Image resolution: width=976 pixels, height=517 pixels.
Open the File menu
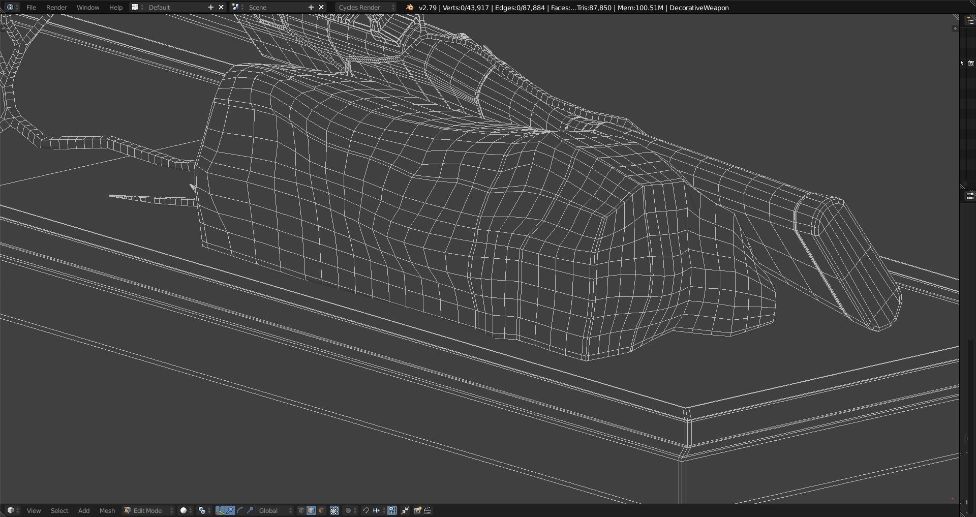point(31,7)
